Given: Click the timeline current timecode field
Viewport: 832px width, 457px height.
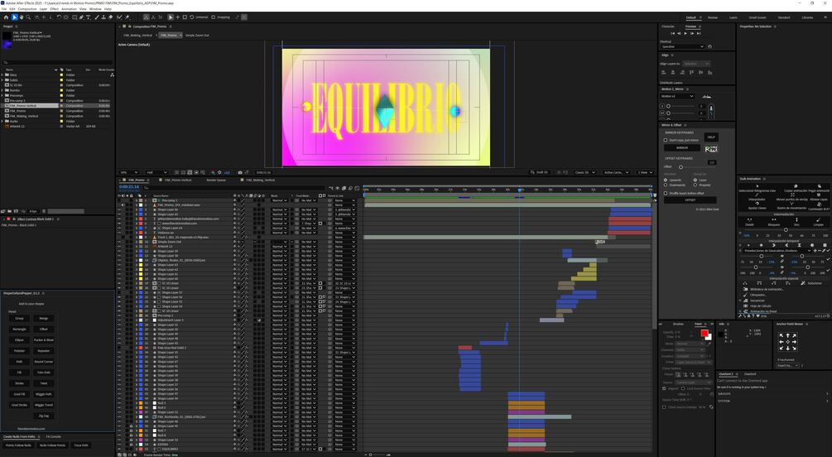Looking at the screenshot, I should [x=129, y=187].
